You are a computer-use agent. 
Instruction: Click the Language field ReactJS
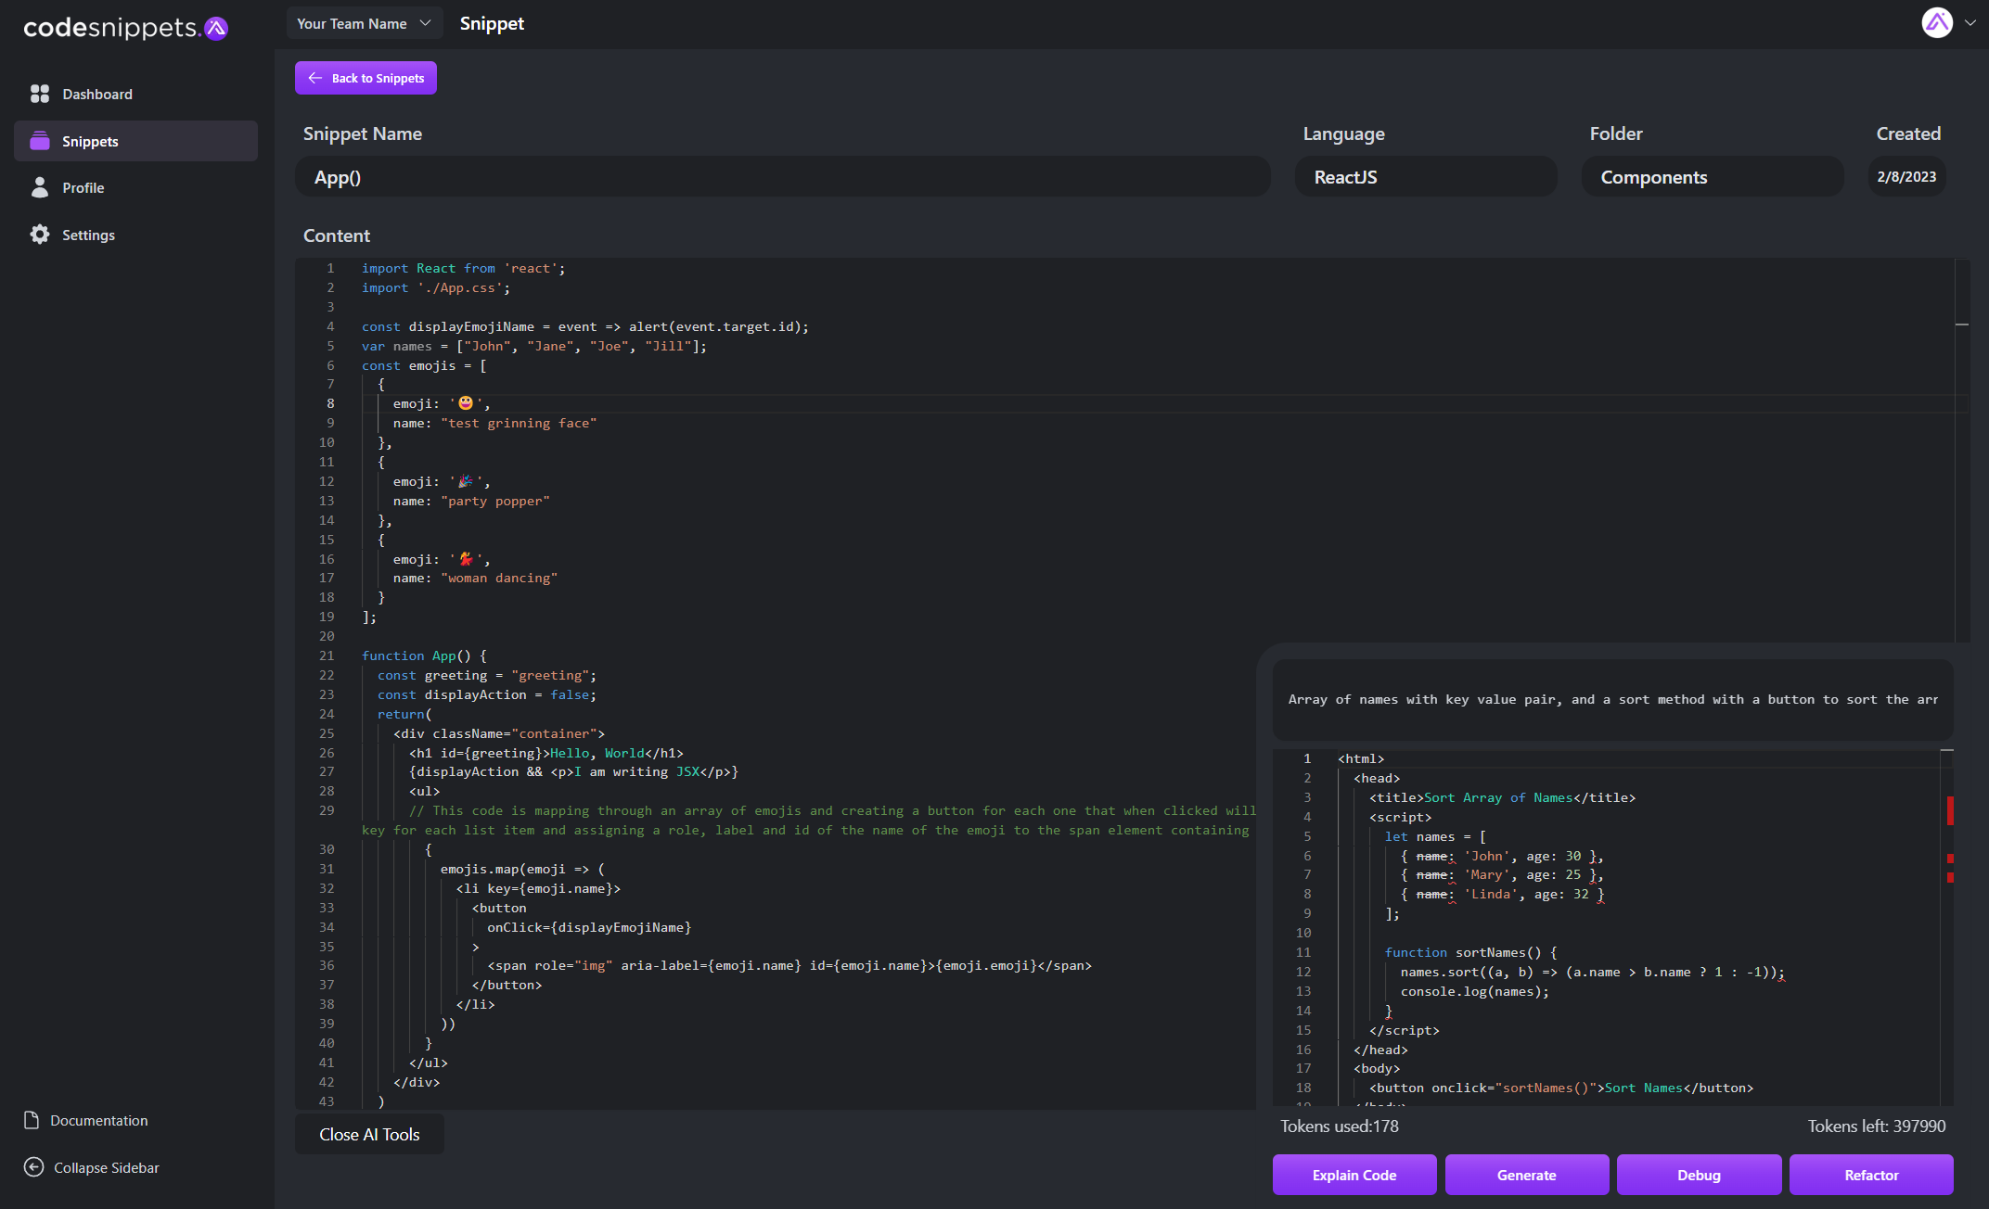[x=1426, y=176]
